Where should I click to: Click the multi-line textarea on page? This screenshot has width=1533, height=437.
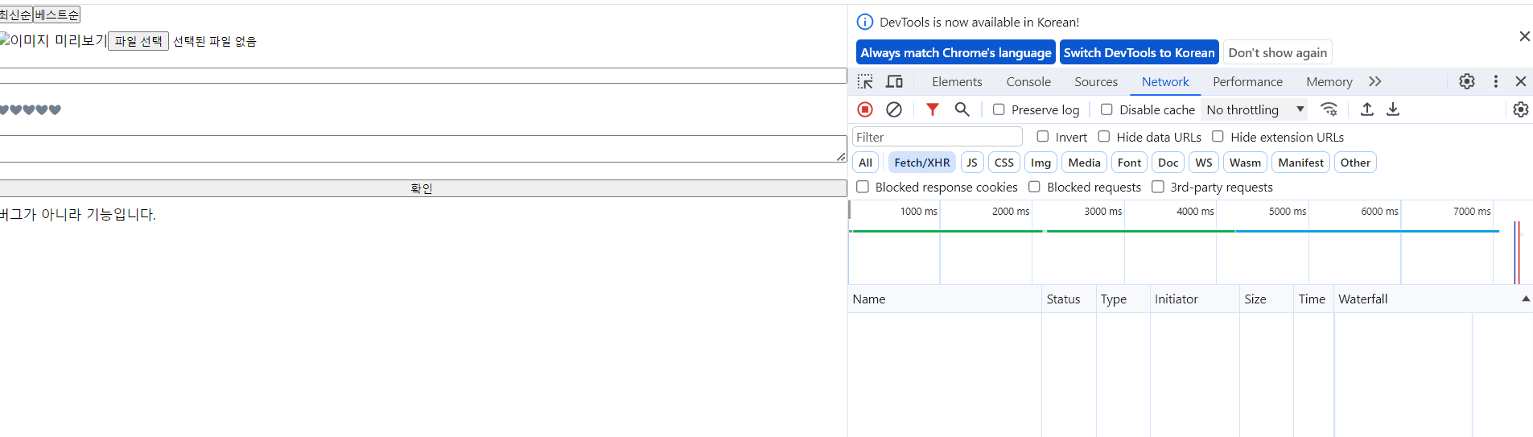coord(423,149)
